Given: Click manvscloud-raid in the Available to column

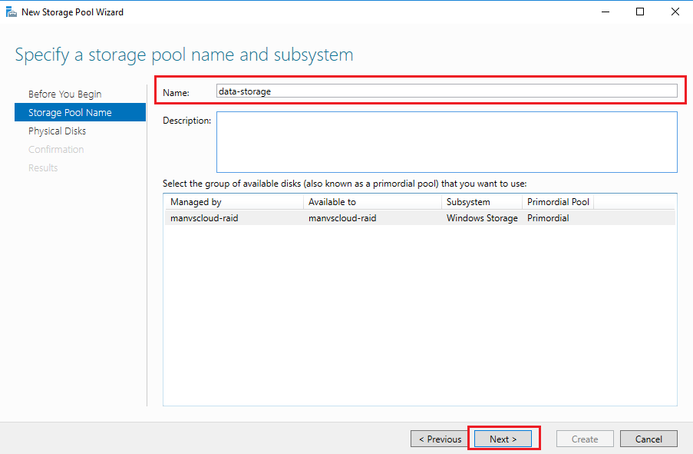Looking at the screenshot, I should point(342,218).
